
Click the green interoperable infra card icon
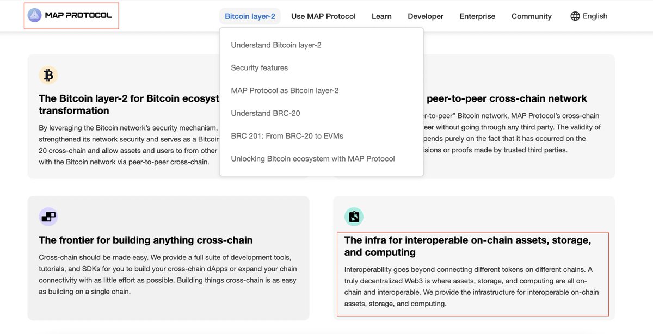click(x=354, y=217)
